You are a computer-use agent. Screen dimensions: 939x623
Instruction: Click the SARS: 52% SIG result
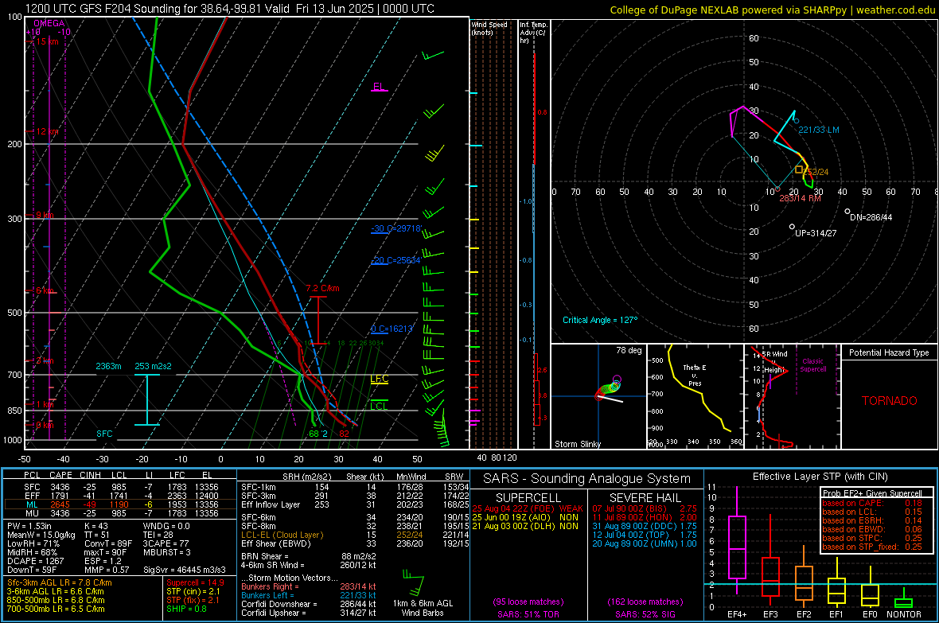[645, 614]
